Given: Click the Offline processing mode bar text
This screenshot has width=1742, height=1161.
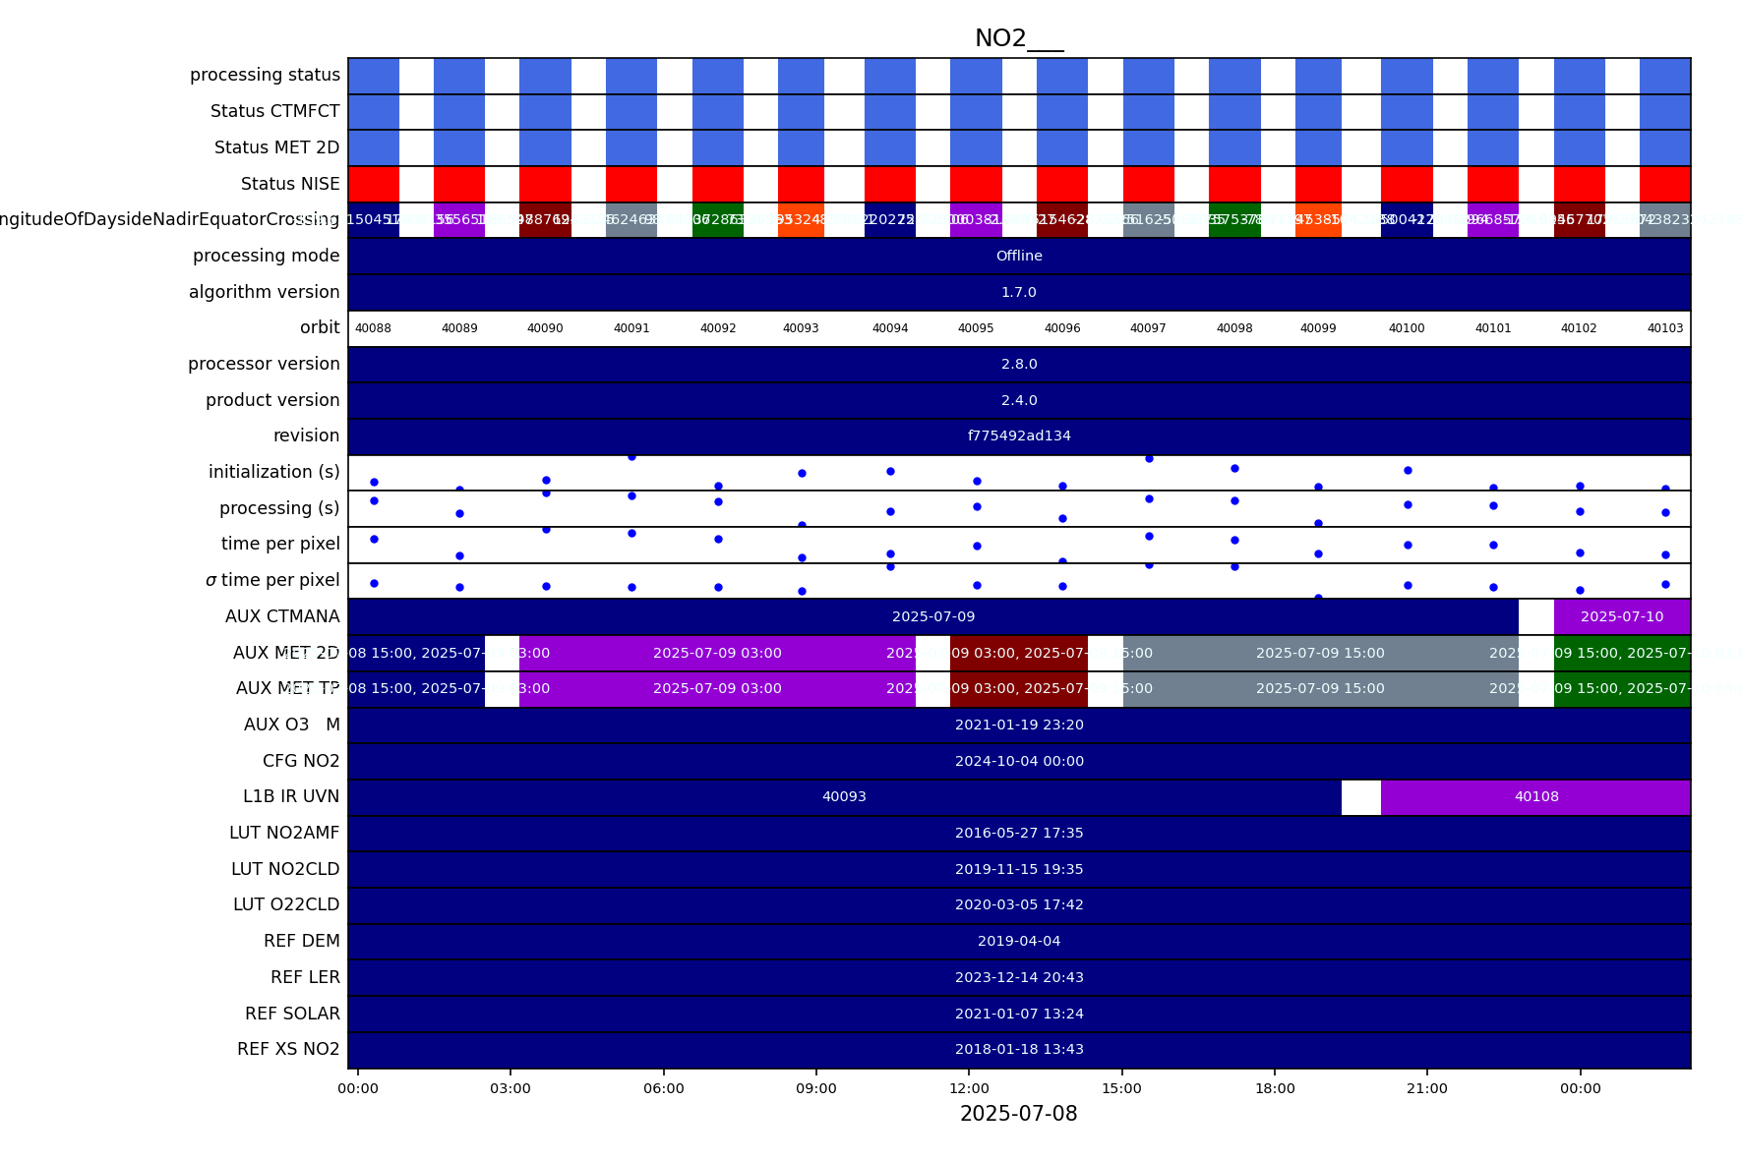Looking at the screenshot, I should click(x=1018, y=257).
